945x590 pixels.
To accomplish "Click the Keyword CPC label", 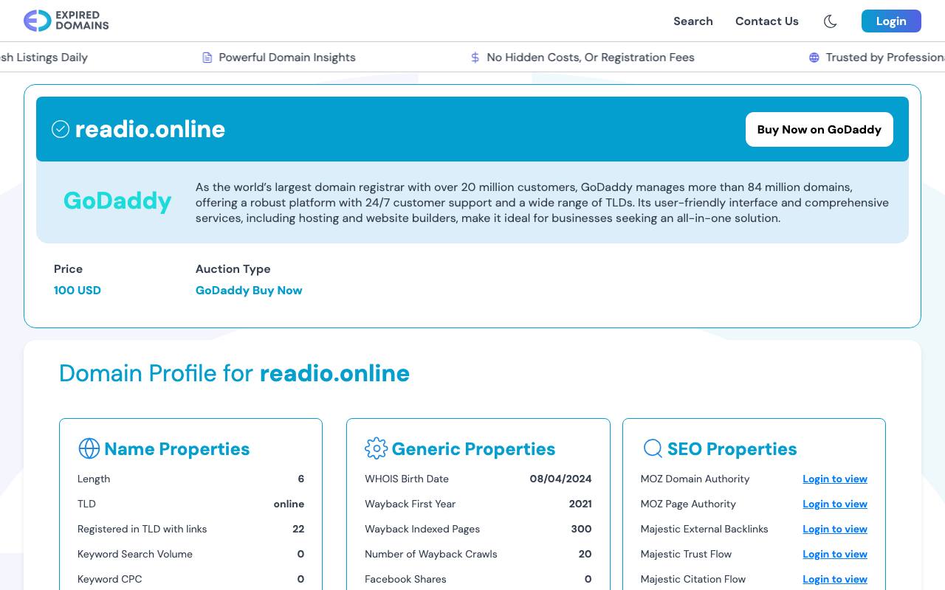I will tap(110, 579).
